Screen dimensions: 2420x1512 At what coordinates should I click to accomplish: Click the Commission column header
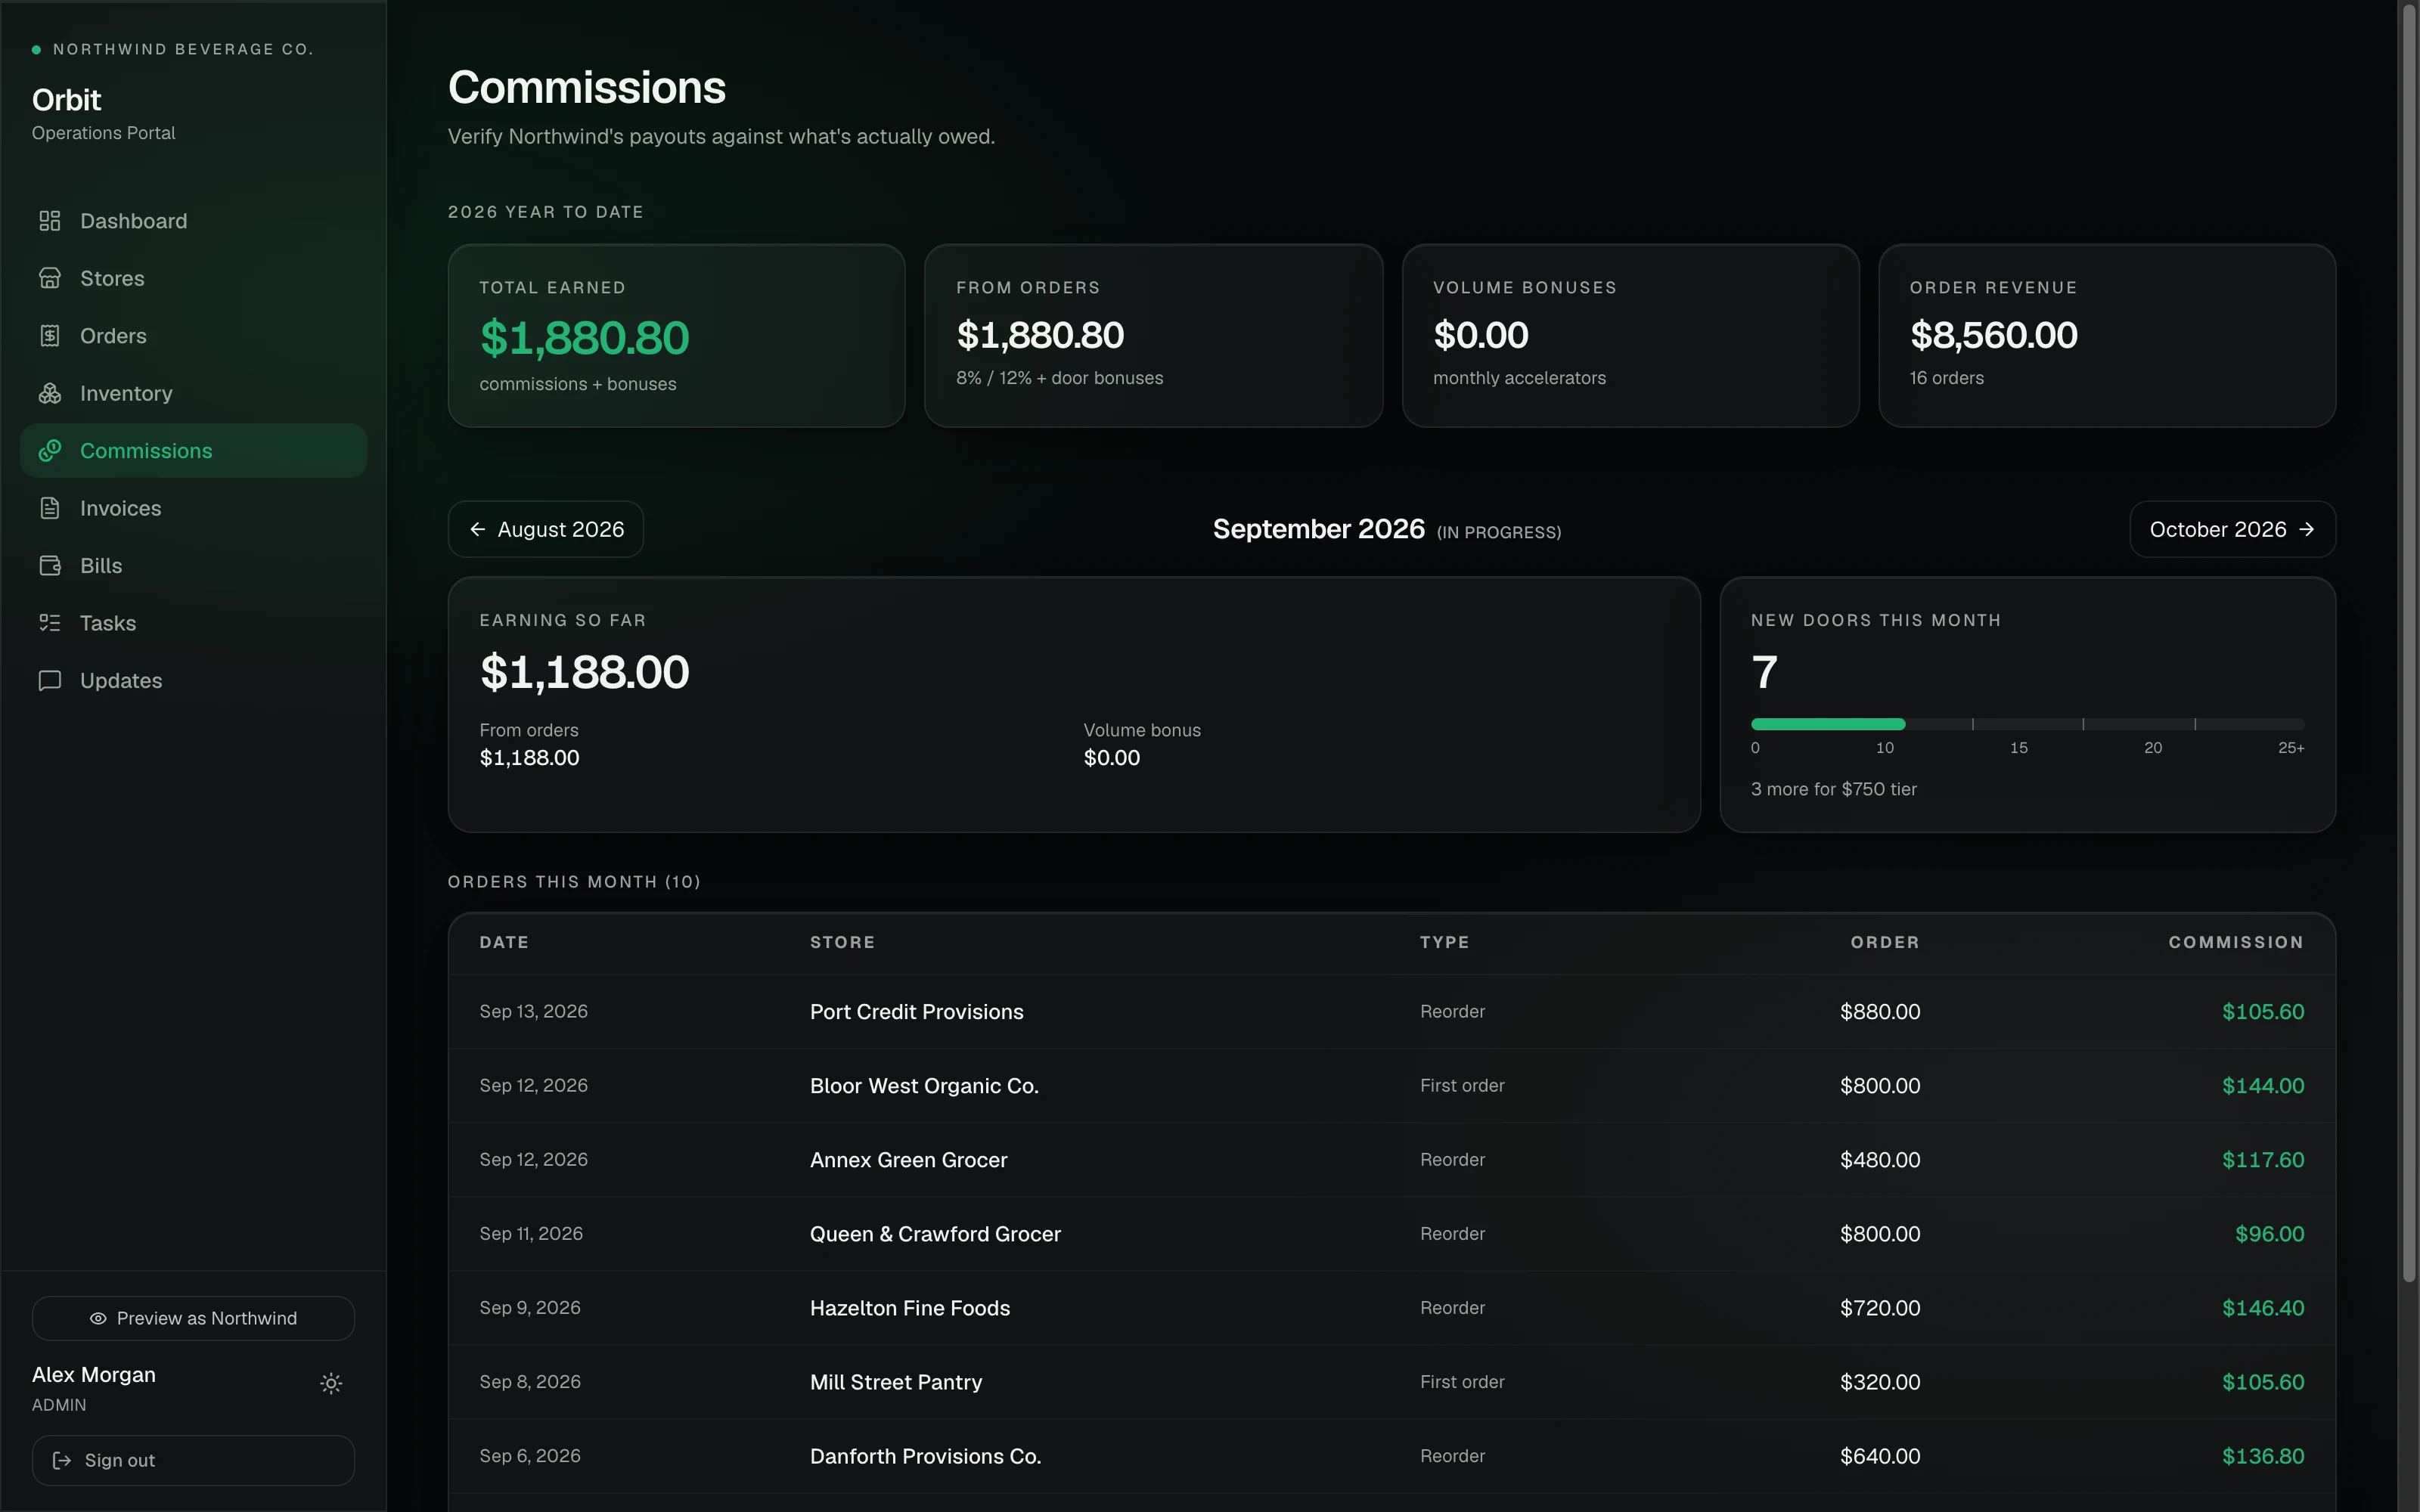(x=2236, y=943)
